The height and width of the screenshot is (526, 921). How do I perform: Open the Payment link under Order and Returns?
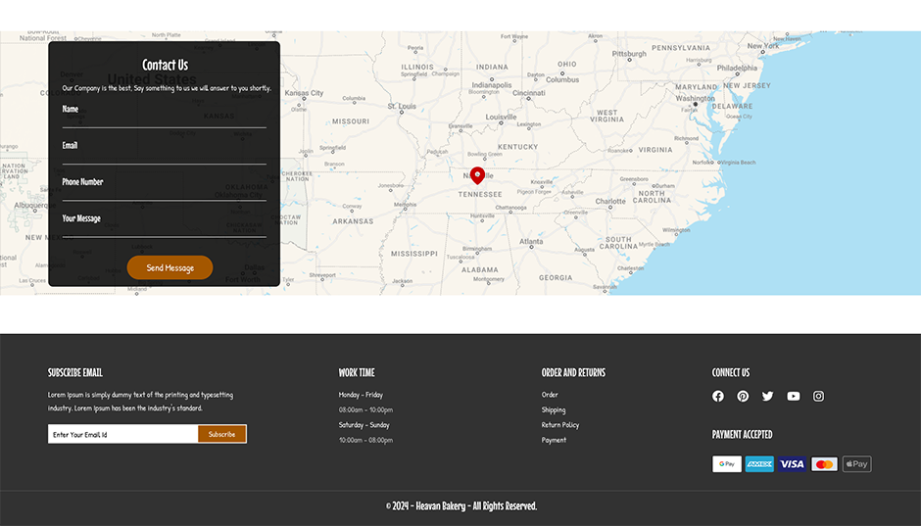[554, 440]
